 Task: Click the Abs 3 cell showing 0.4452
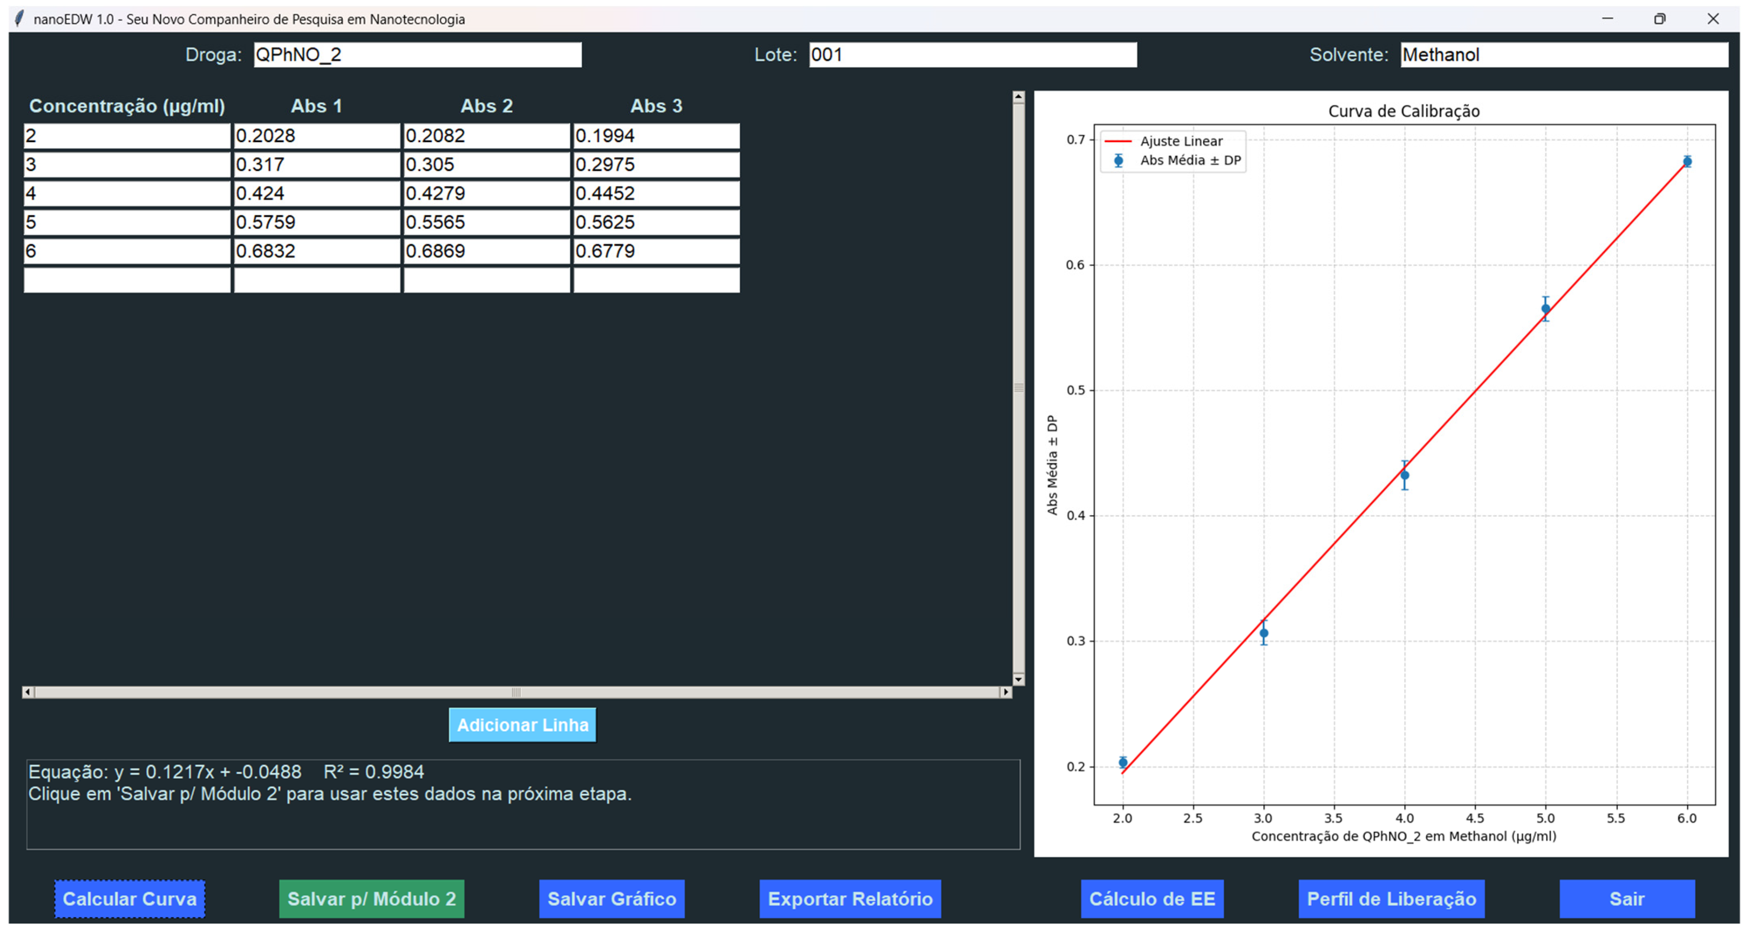click(x=656, y=194)
